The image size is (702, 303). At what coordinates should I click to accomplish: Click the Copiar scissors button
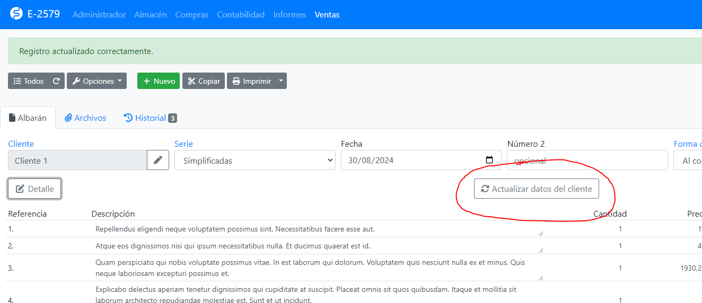pyautogui.click(x=204, y=81)
